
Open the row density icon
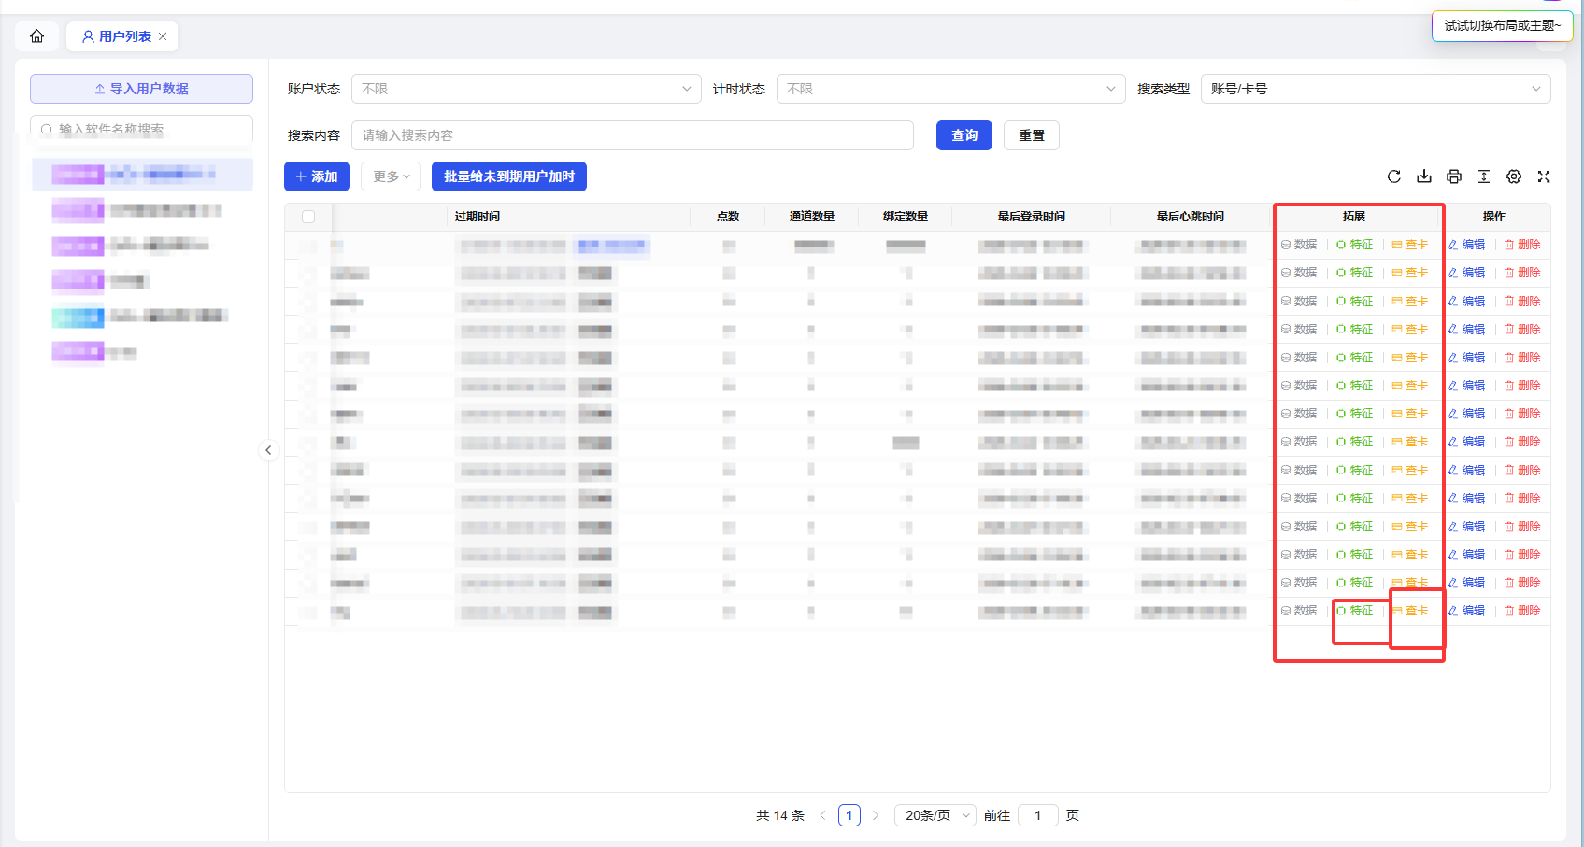[x=1484, y=176]
